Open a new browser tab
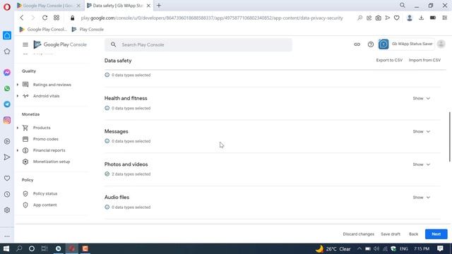 [159, 6]
